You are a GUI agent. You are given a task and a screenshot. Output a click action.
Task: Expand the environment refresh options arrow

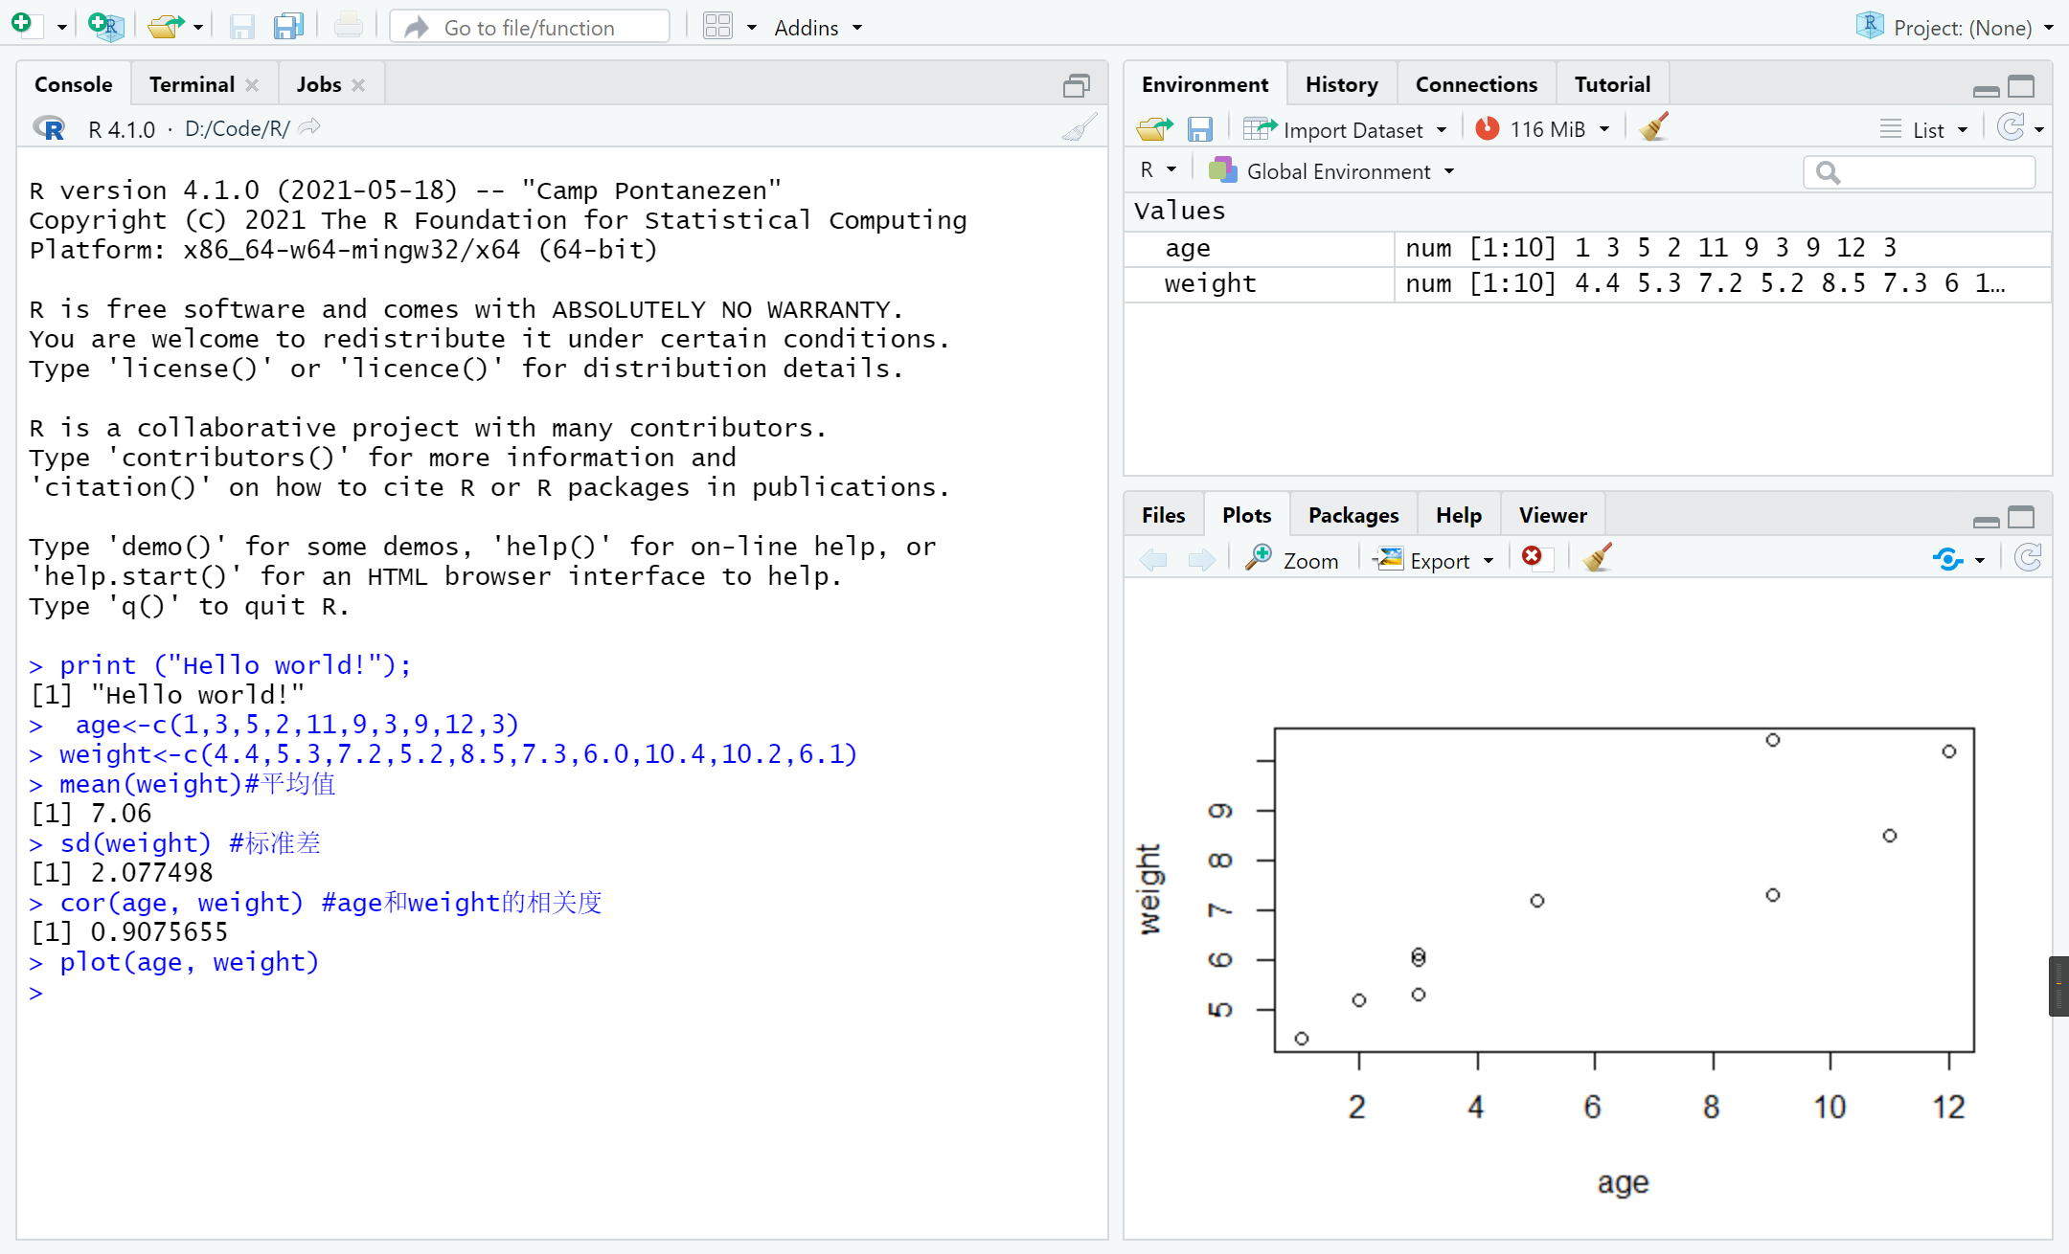pyautogui.click(x=2039, y=129)
